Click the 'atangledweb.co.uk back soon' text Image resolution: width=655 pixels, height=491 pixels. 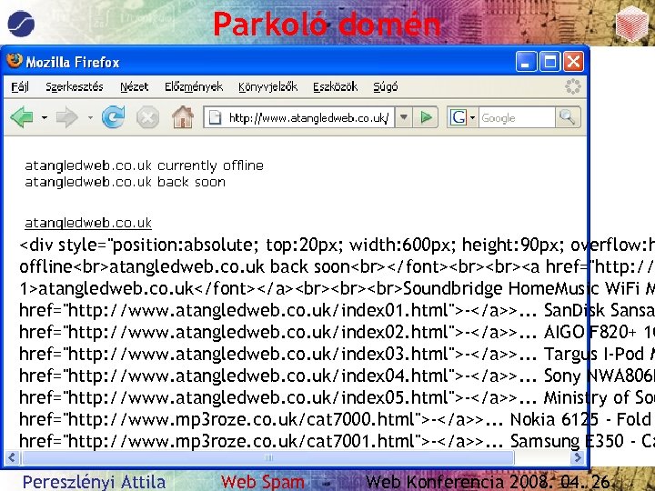click(125, 182)
